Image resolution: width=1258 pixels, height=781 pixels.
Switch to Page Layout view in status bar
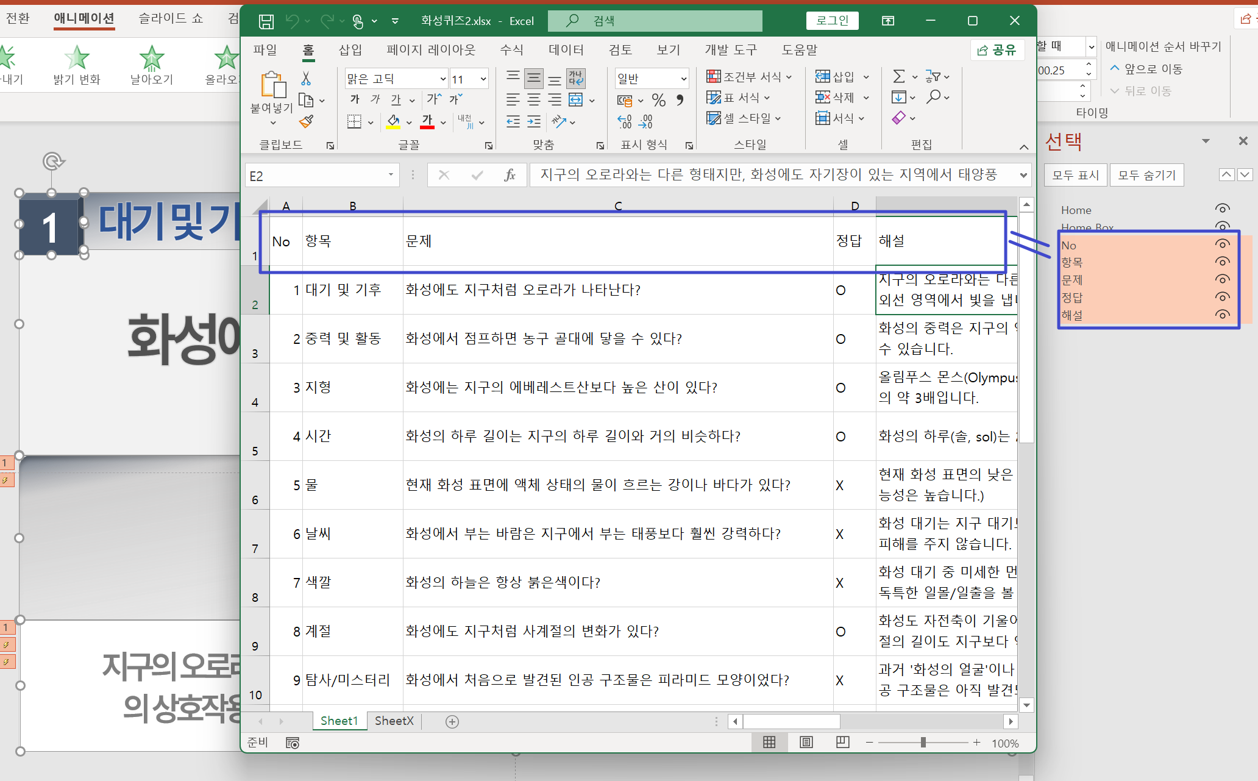(x=806, y=742)
